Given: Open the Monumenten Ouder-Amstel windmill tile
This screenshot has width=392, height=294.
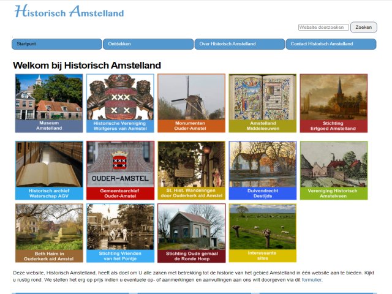Looking at the screenshot, I should 191,104.
